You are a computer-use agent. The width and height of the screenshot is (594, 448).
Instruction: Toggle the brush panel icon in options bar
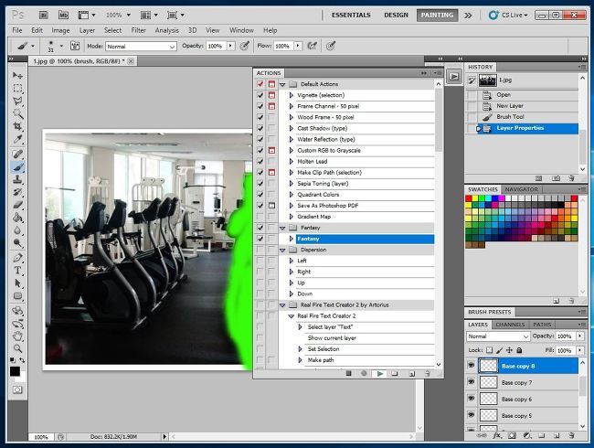pos(75,46)
